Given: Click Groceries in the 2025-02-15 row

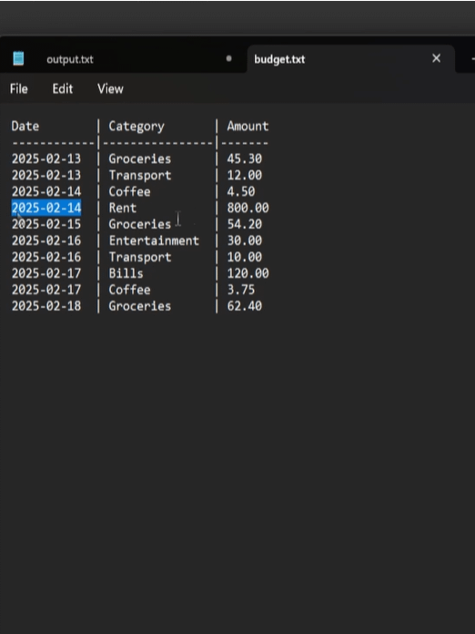Looking at the screenshot, I should (140, 224).
